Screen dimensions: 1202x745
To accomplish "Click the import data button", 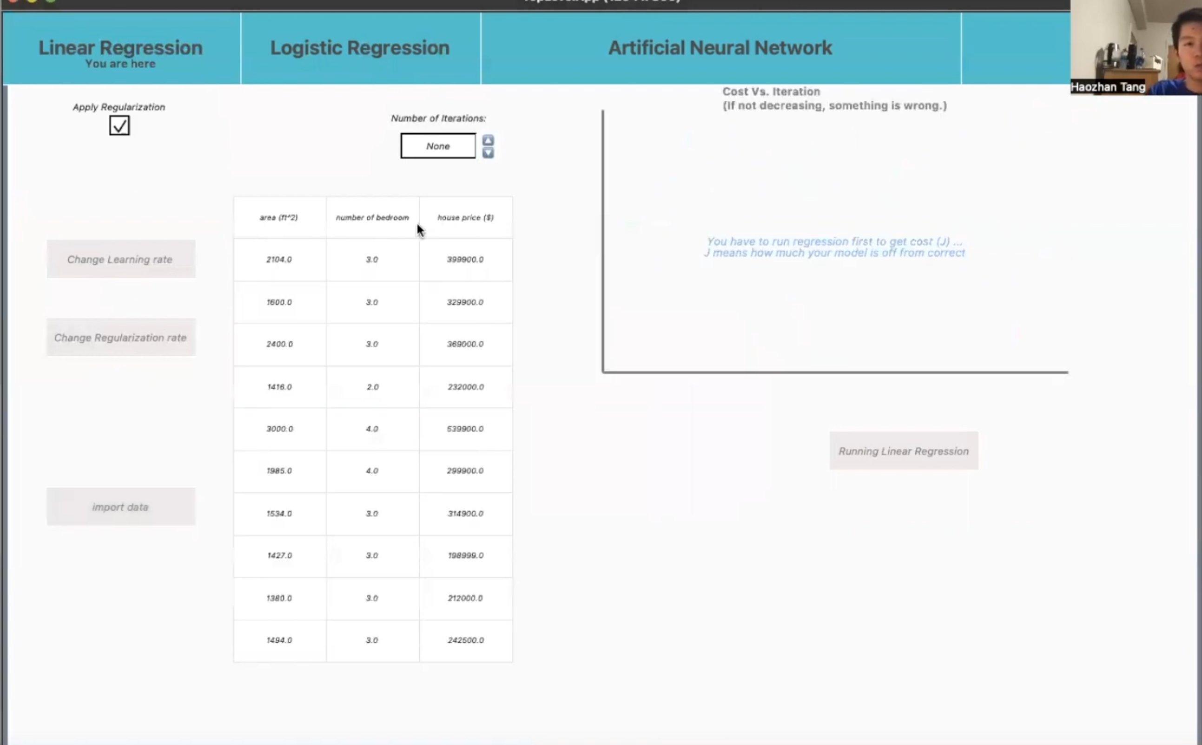I will pyautogui.click(x=121, y=506).
